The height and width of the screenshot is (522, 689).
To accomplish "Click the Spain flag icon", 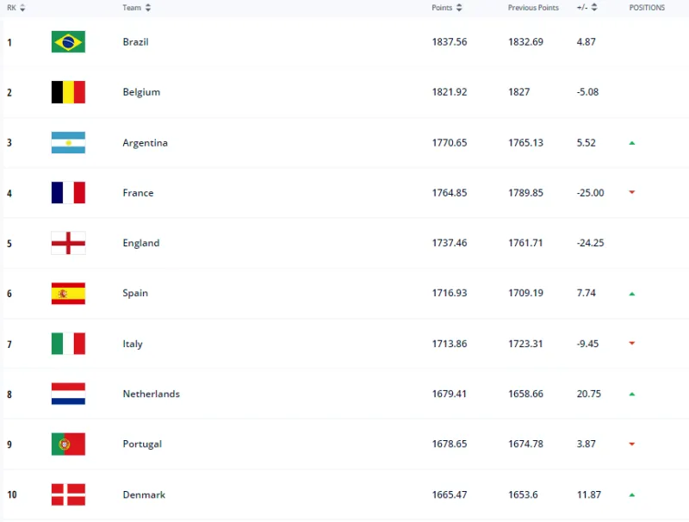I will [x=68, y=293].
